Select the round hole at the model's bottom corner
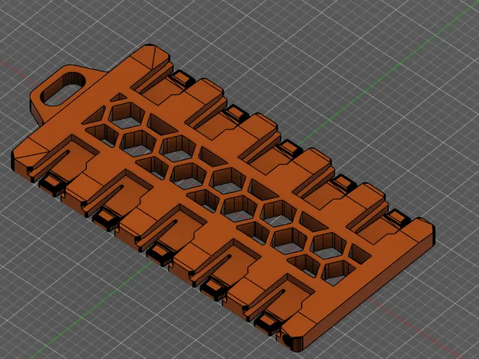Image resolution: width=479 pixels, height=359 pixels. [287, 340]
